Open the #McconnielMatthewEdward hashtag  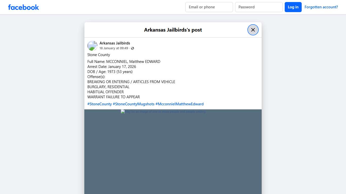(179, 104)
